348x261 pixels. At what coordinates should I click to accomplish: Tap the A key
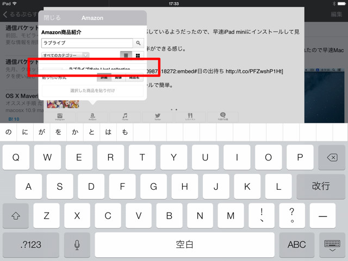click(29, 187)
